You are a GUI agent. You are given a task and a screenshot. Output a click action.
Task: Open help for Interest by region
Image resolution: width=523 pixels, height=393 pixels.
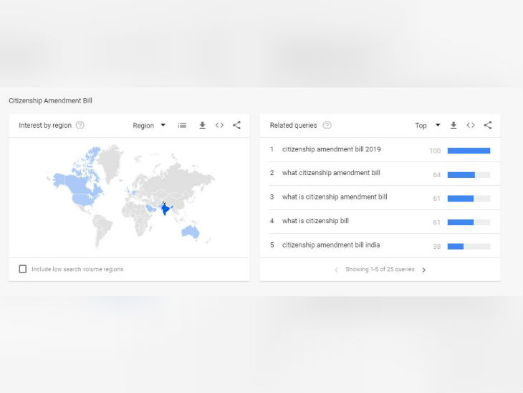80,126
